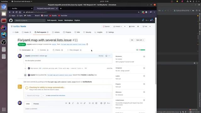201x113 pixels.
Task: Open the Chromium home page button
Action: (20, 12)
